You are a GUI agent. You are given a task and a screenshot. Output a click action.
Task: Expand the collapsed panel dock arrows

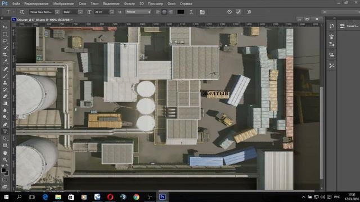pyautogui.click(x=334, y=18)
